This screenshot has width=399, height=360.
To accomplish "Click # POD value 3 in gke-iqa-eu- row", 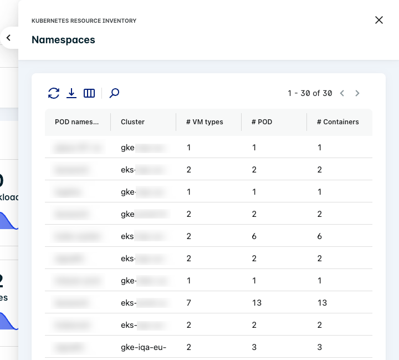I will coord(254,347).
